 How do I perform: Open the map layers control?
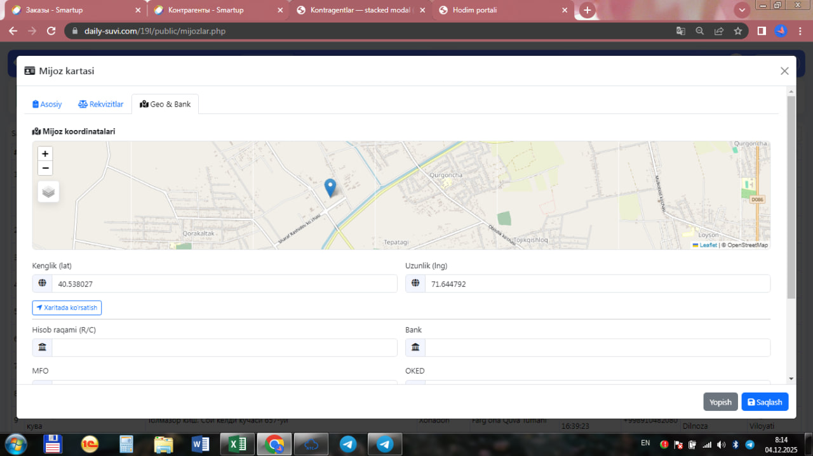49,191
